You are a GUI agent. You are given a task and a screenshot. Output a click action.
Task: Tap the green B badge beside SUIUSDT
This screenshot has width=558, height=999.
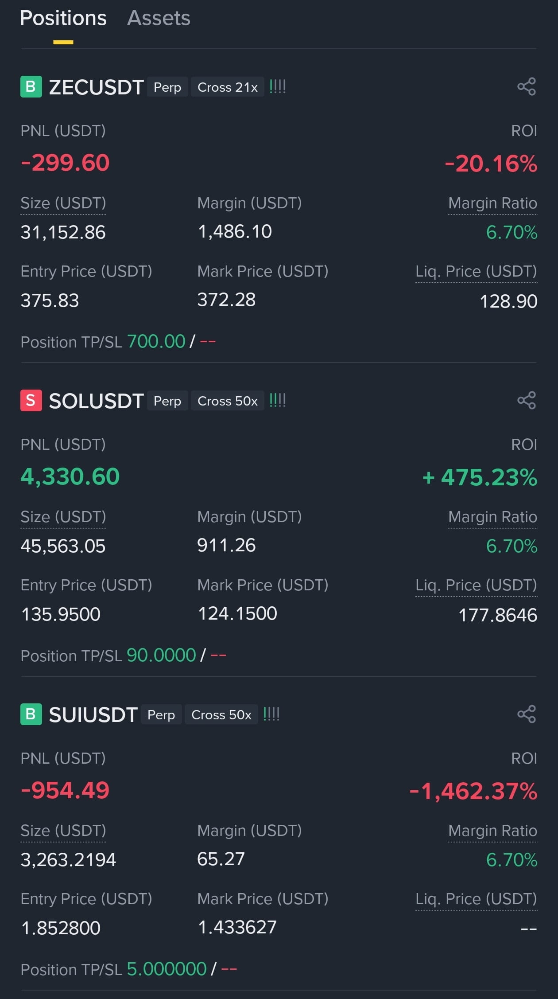[31, 714]
